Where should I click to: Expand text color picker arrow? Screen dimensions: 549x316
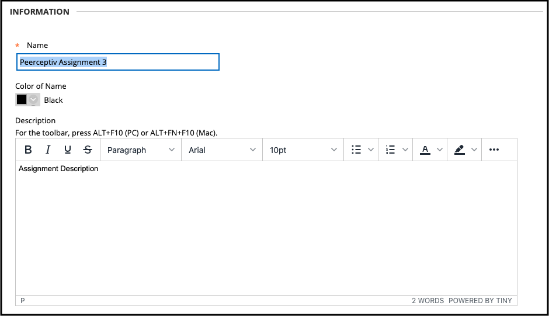(x=440, y=150)
